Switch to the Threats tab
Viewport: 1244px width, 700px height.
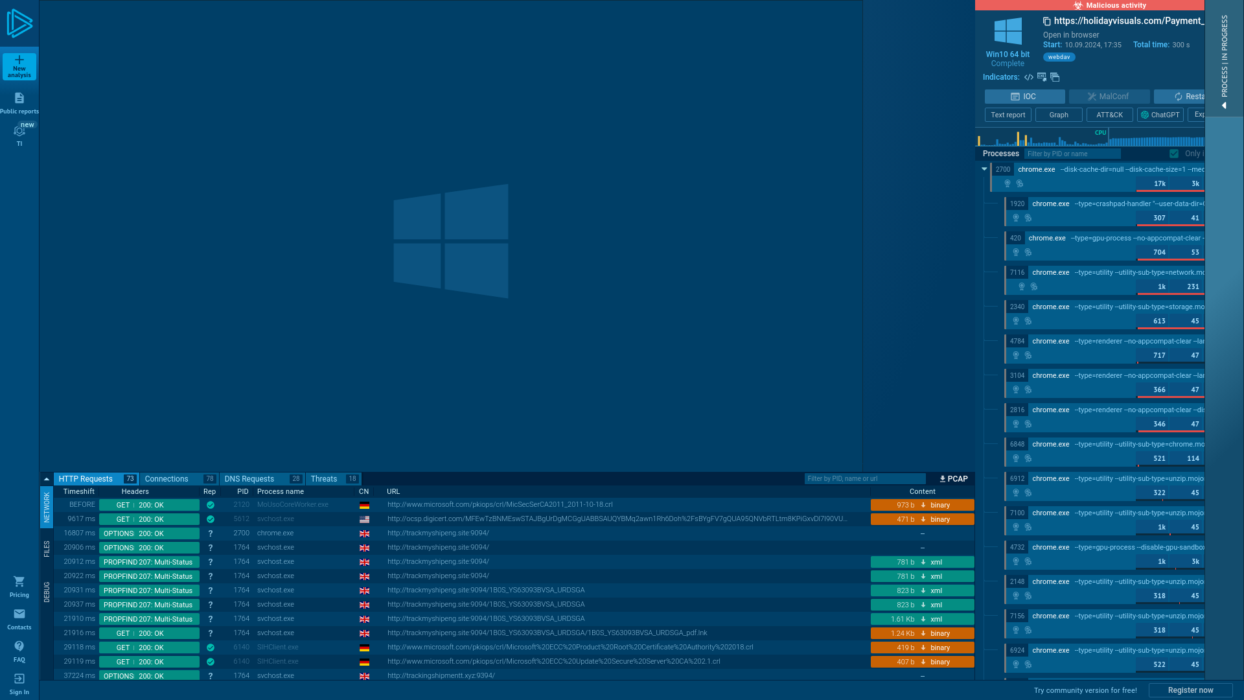333,479
